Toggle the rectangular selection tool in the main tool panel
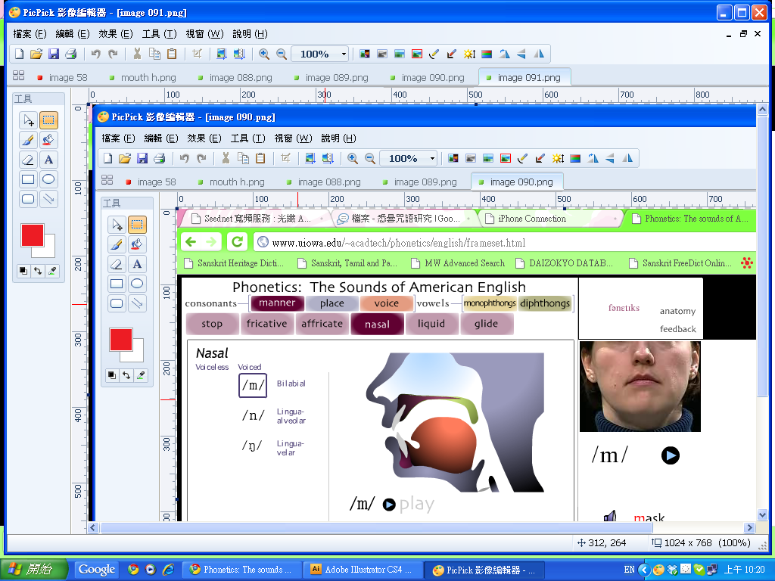775x581 pixels. click(x=48, y=120)
